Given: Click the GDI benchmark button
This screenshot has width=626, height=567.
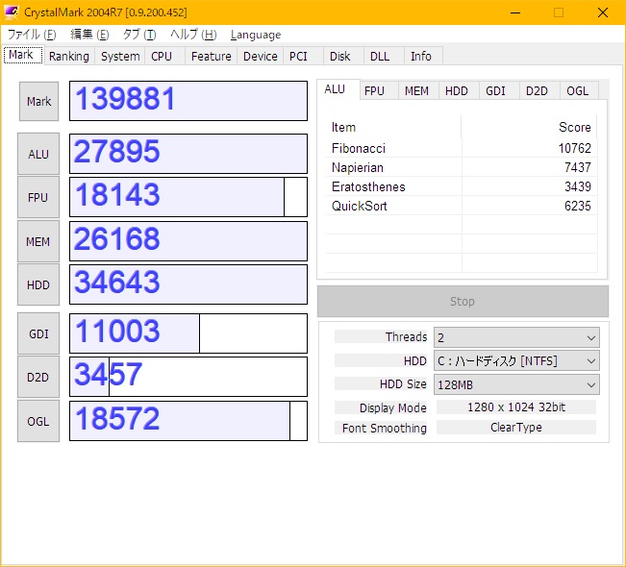Looking at the screenshot, I should tap(38, 333).
